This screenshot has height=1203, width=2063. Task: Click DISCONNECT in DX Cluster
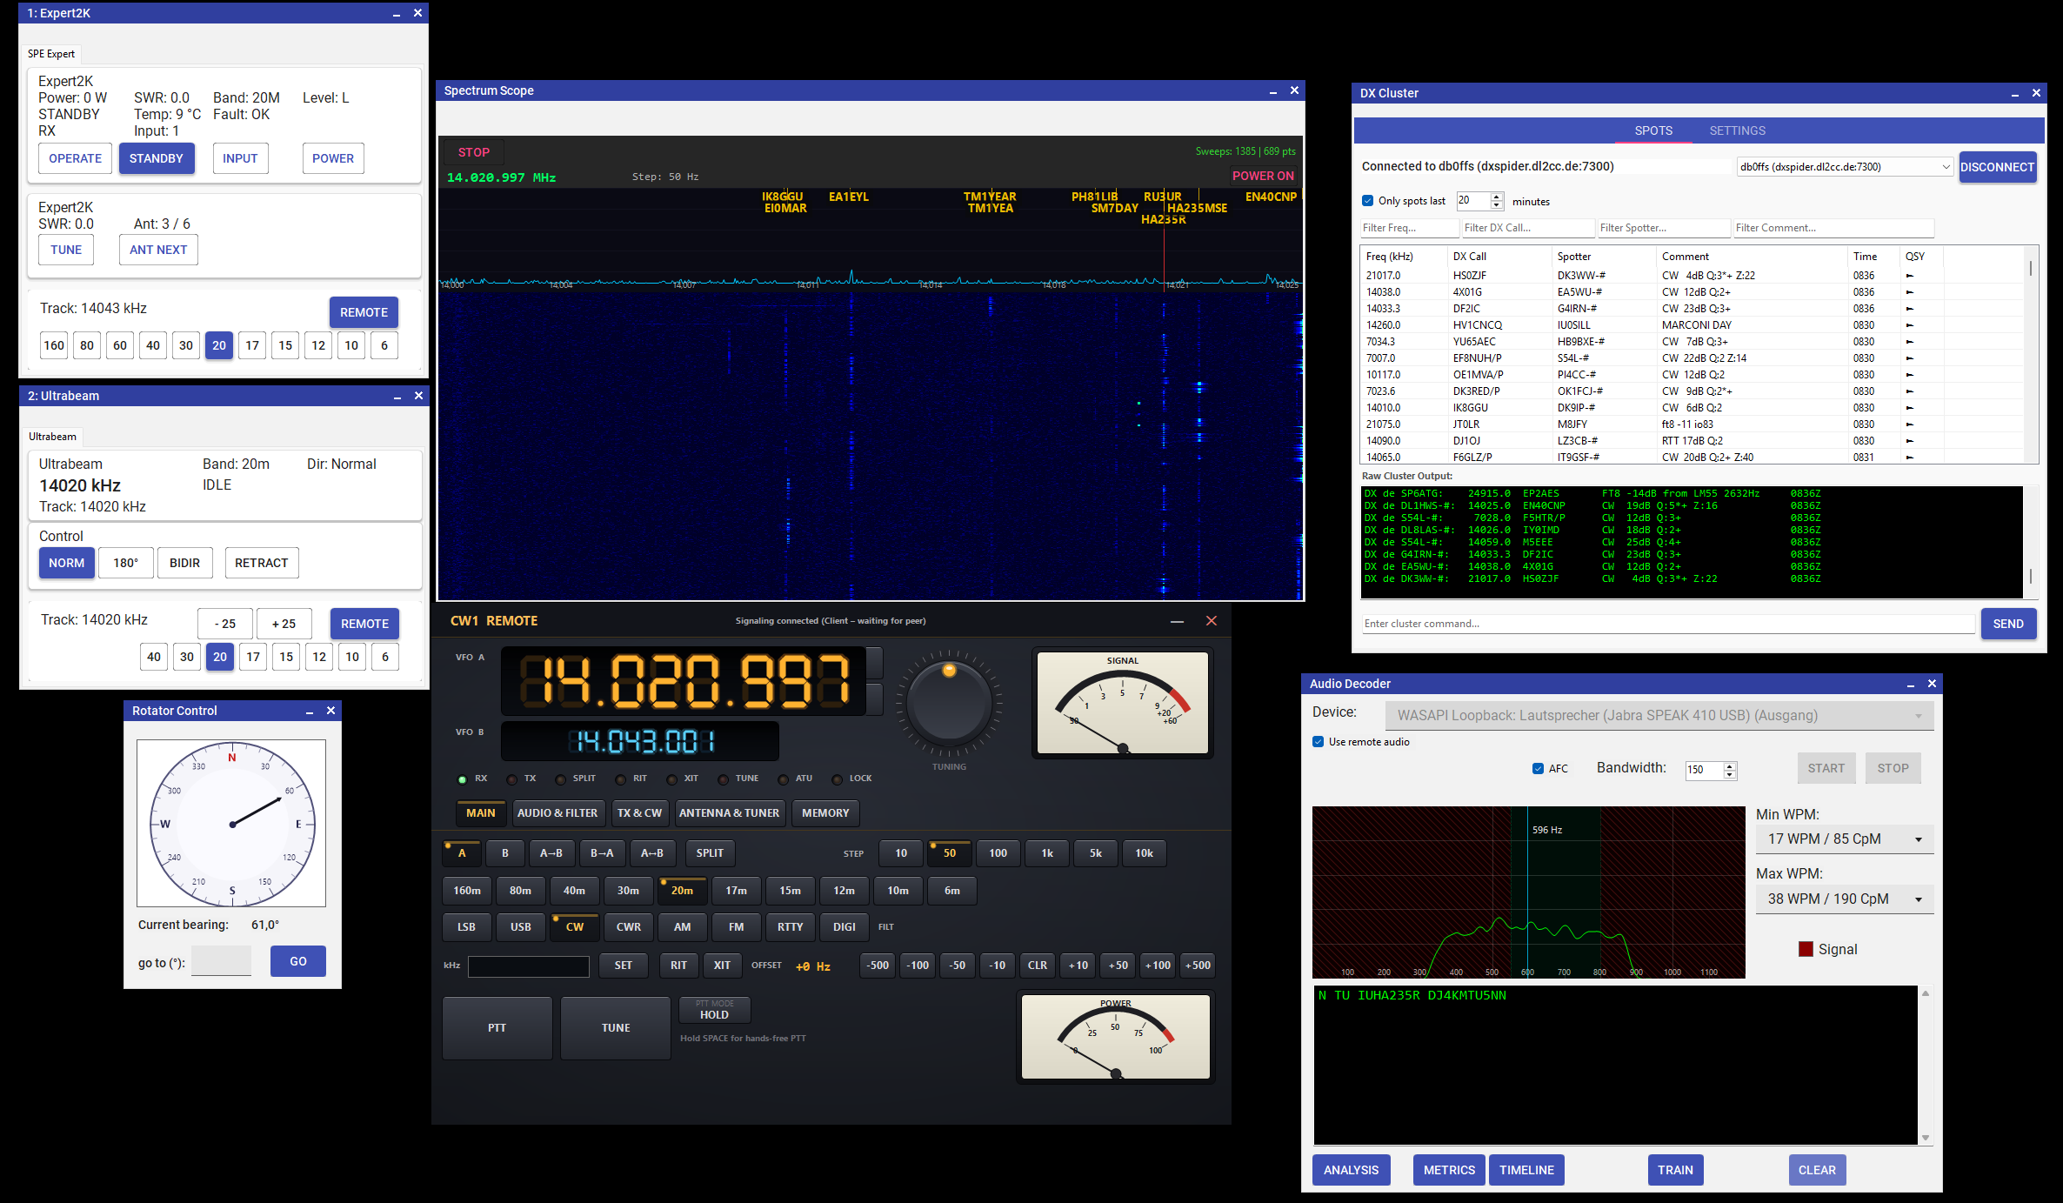point(1997,167)
